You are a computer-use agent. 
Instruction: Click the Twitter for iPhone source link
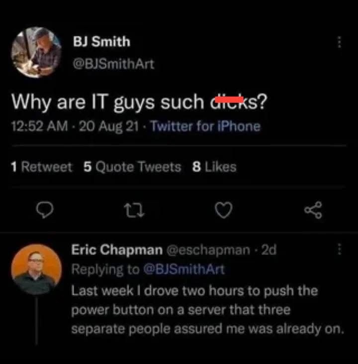click(205, 126)
